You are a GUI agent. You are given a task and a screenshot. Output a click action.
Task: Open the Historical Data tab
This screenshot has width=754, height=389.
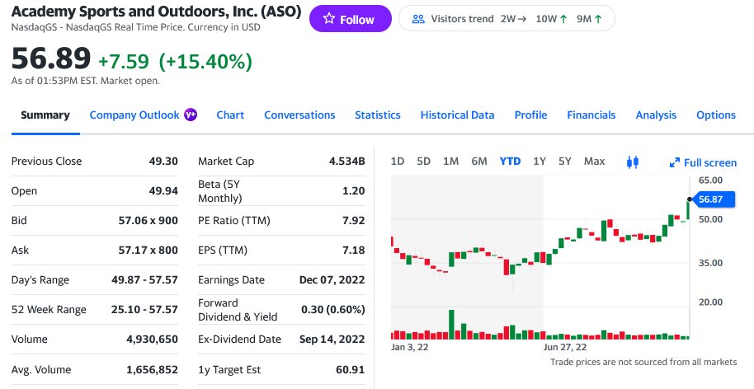[457, 115]
